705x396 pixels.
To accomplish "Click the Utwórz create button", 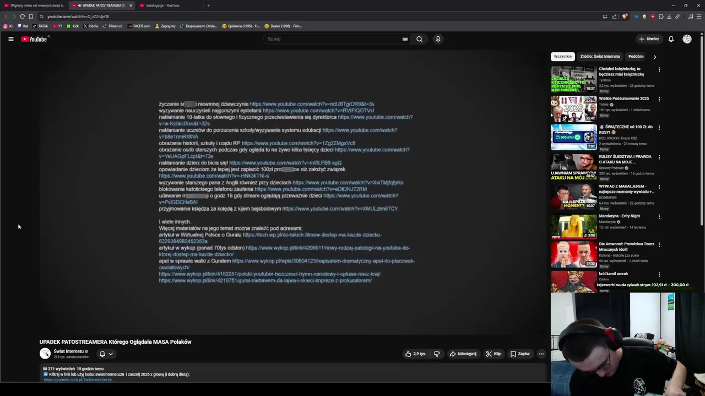I will click(x=649, y=39).
